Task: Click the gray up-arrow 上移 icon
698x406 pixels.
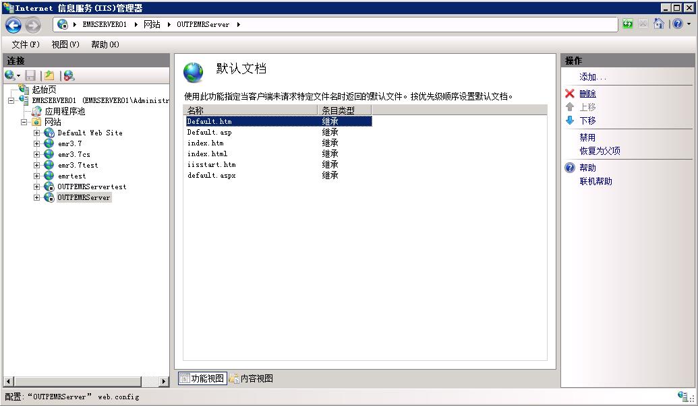Action: point(570,106)
